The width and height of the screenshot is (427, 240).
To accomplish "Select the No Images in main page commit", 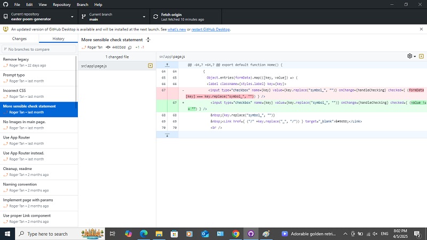I will pyautogui.click(x=39, y=125).
